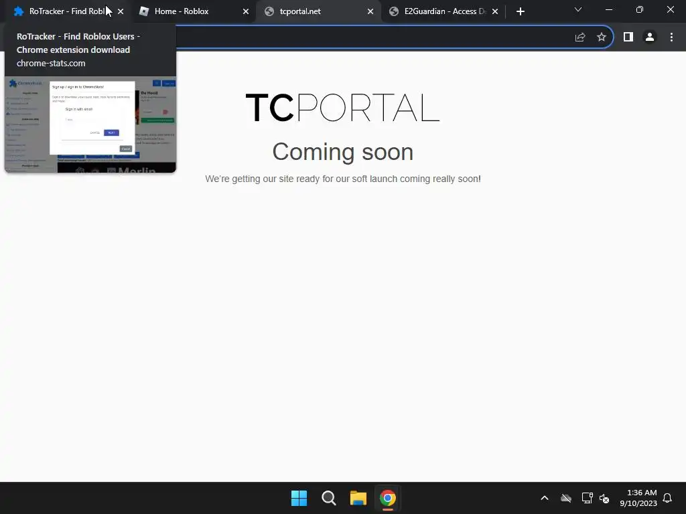Open the clock and date panel

(638, 498)
